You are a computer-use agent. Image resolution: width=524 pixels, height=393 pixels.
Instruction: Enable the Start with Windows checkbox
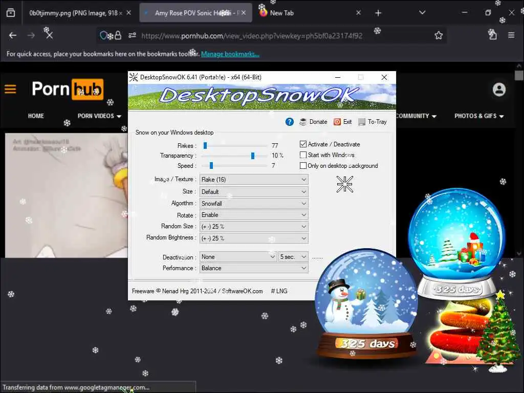pyautogui.click(x=303, y=155)
